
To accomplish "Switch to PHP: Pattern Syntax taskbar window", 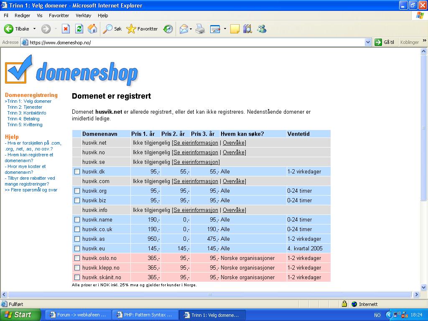I will pyautogui.click(x=145, y=315).
